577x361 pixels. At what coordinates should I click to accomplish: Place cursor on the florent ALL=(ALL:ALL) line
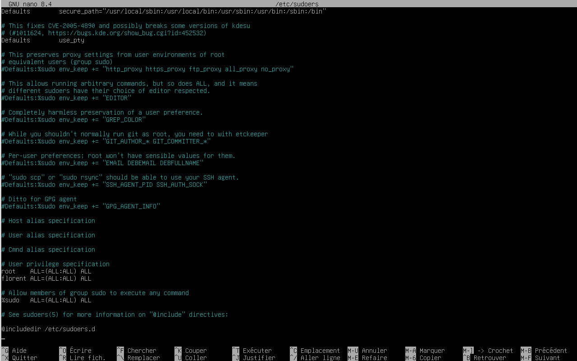pos(46,278)
